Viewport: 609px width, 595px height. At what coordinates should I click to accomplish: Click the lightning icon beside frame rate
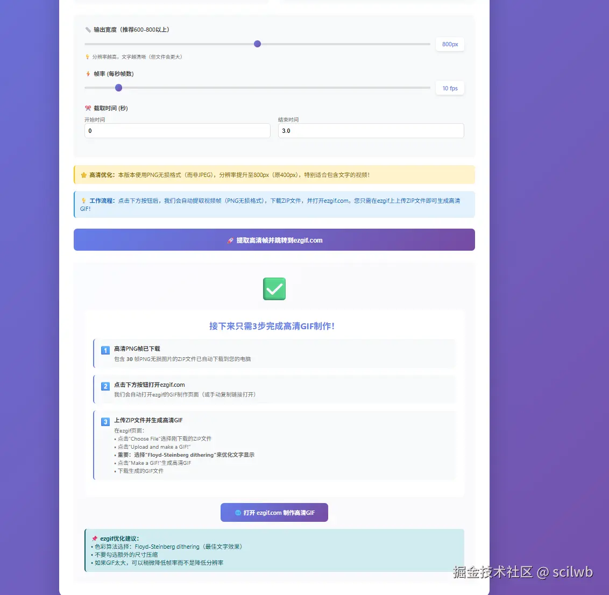[x=88, y=74]
